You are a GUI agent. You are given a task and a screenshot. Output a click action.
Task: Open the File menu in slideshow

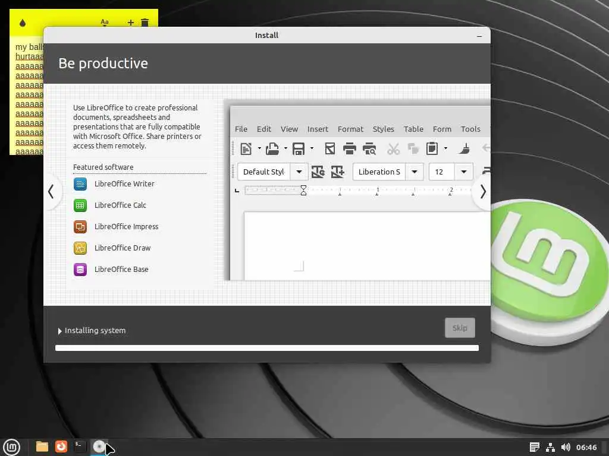[x=241, y=129]
